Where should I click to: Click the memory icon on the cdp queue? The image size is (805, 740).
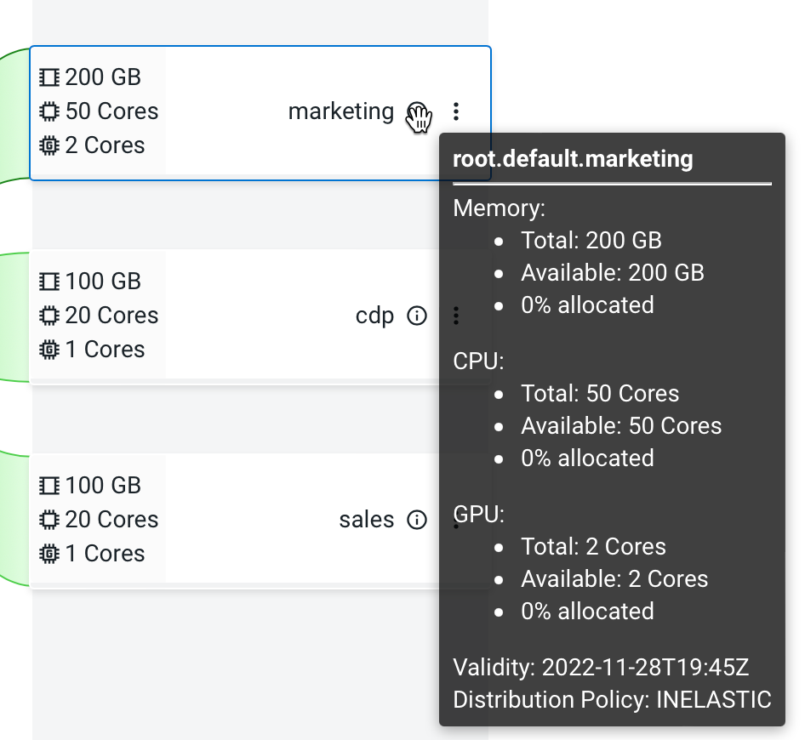click(49, 281)
